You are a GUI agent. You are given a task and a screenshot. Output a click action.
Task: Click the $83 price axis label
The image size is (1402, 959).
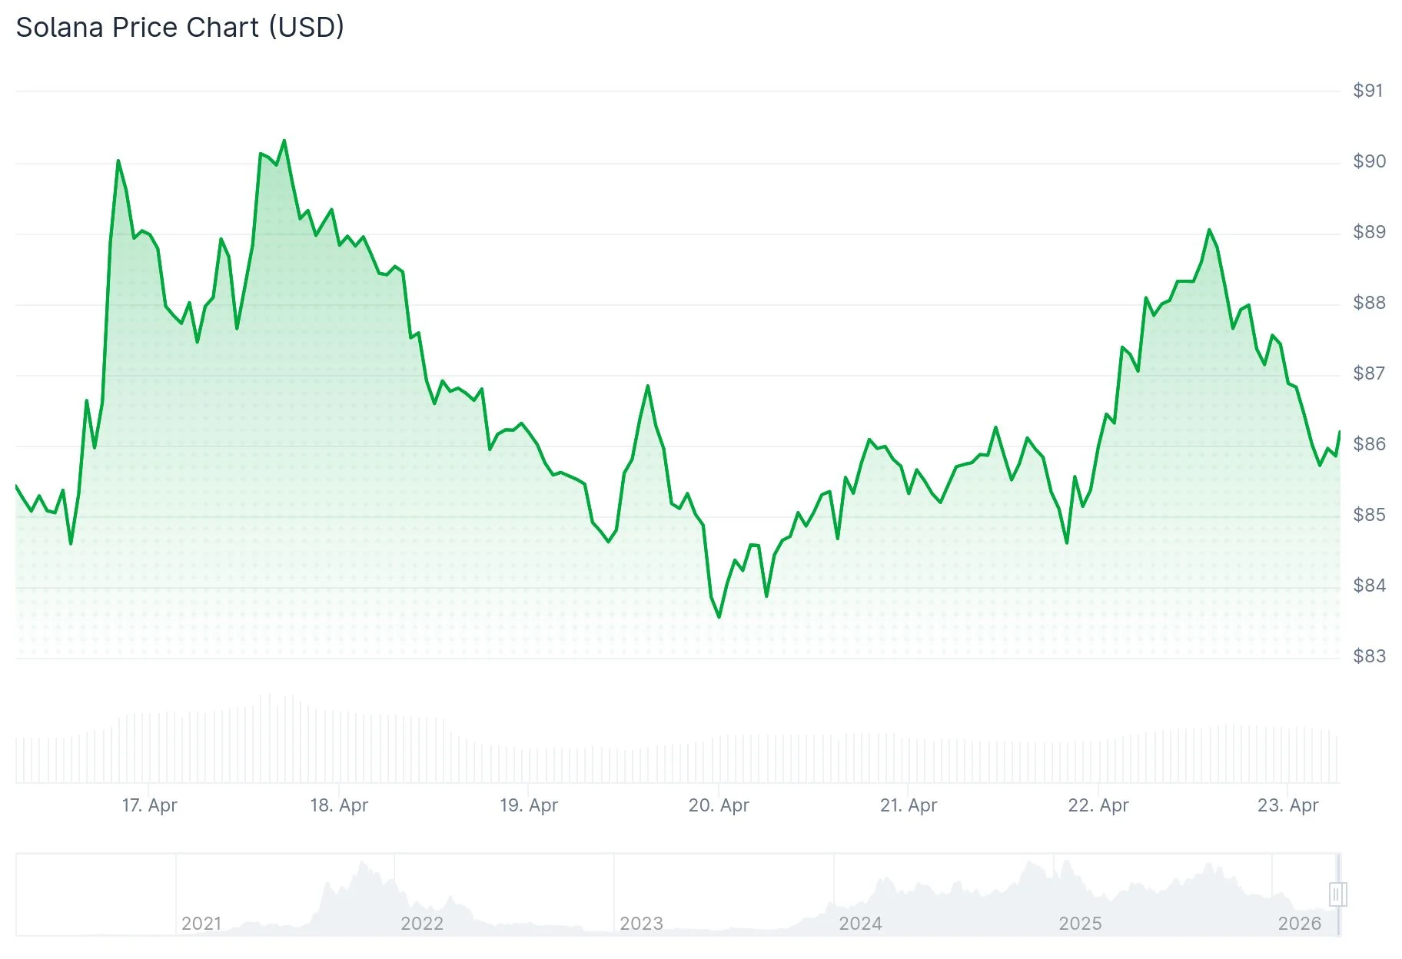coord(1369,656)
